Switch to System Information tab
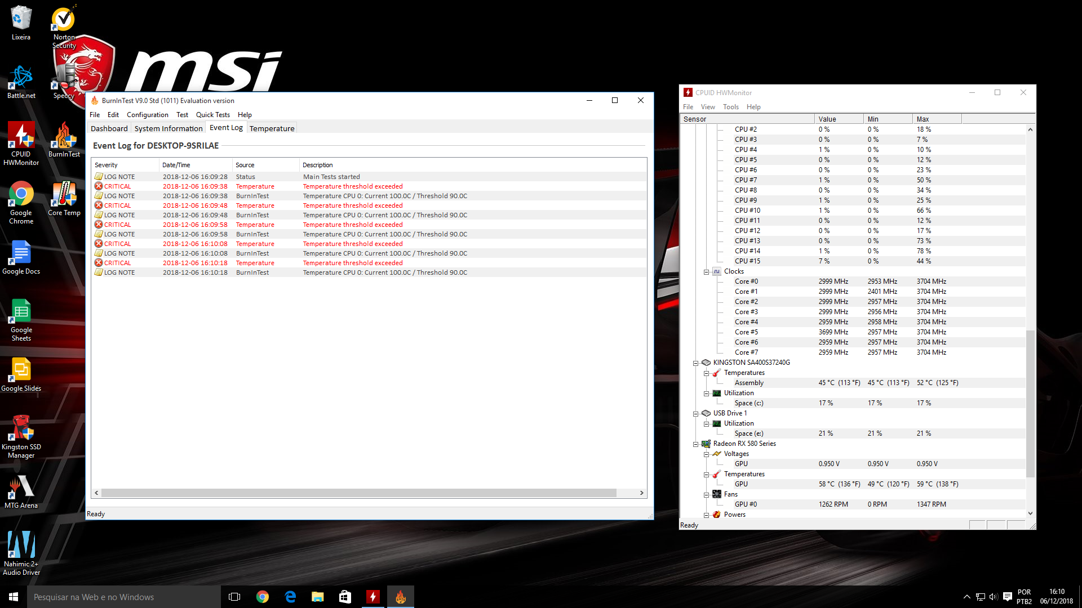Viewport: 1082px width, 608px height. pos(168,128)
